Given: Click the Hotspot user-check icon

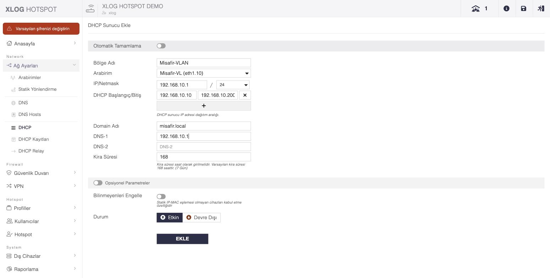Looking at the screenshot, I should (x=10, y=234).
